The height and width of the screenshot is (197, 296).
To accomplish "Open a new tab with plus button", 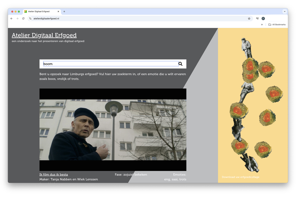I will pyautogui.click(x=64, y=12).
